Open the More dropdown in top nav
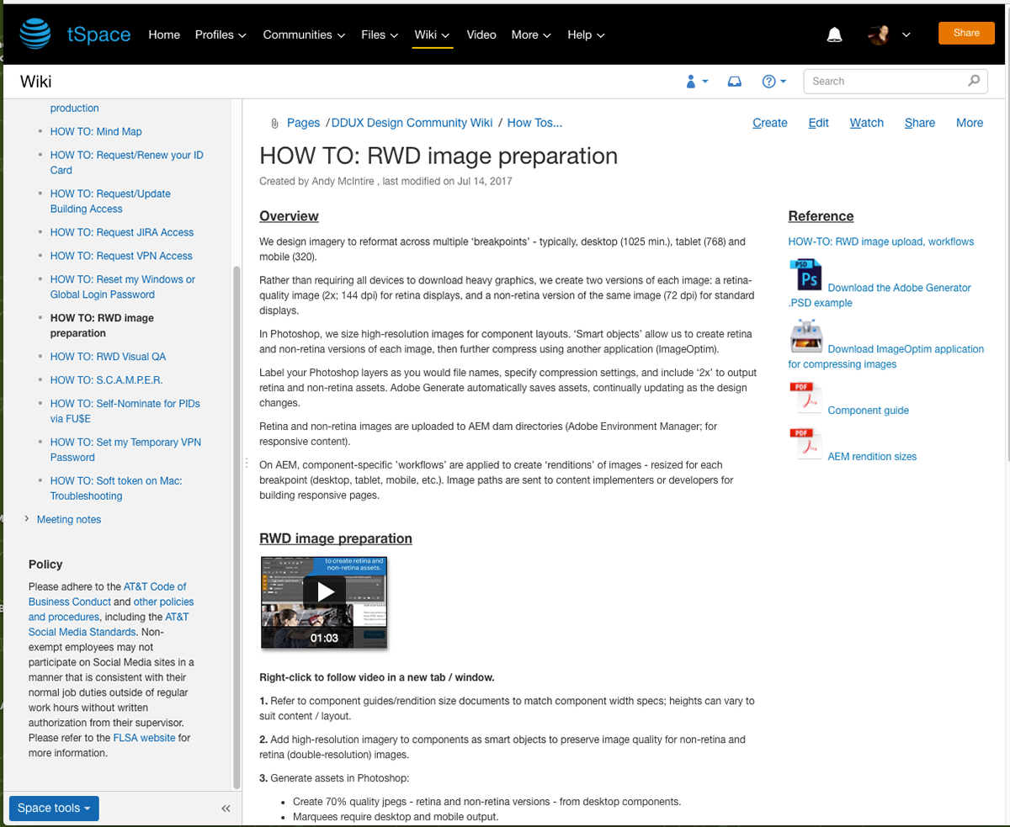This screenshot has height=827, width=1010. [x=531, y=34]
